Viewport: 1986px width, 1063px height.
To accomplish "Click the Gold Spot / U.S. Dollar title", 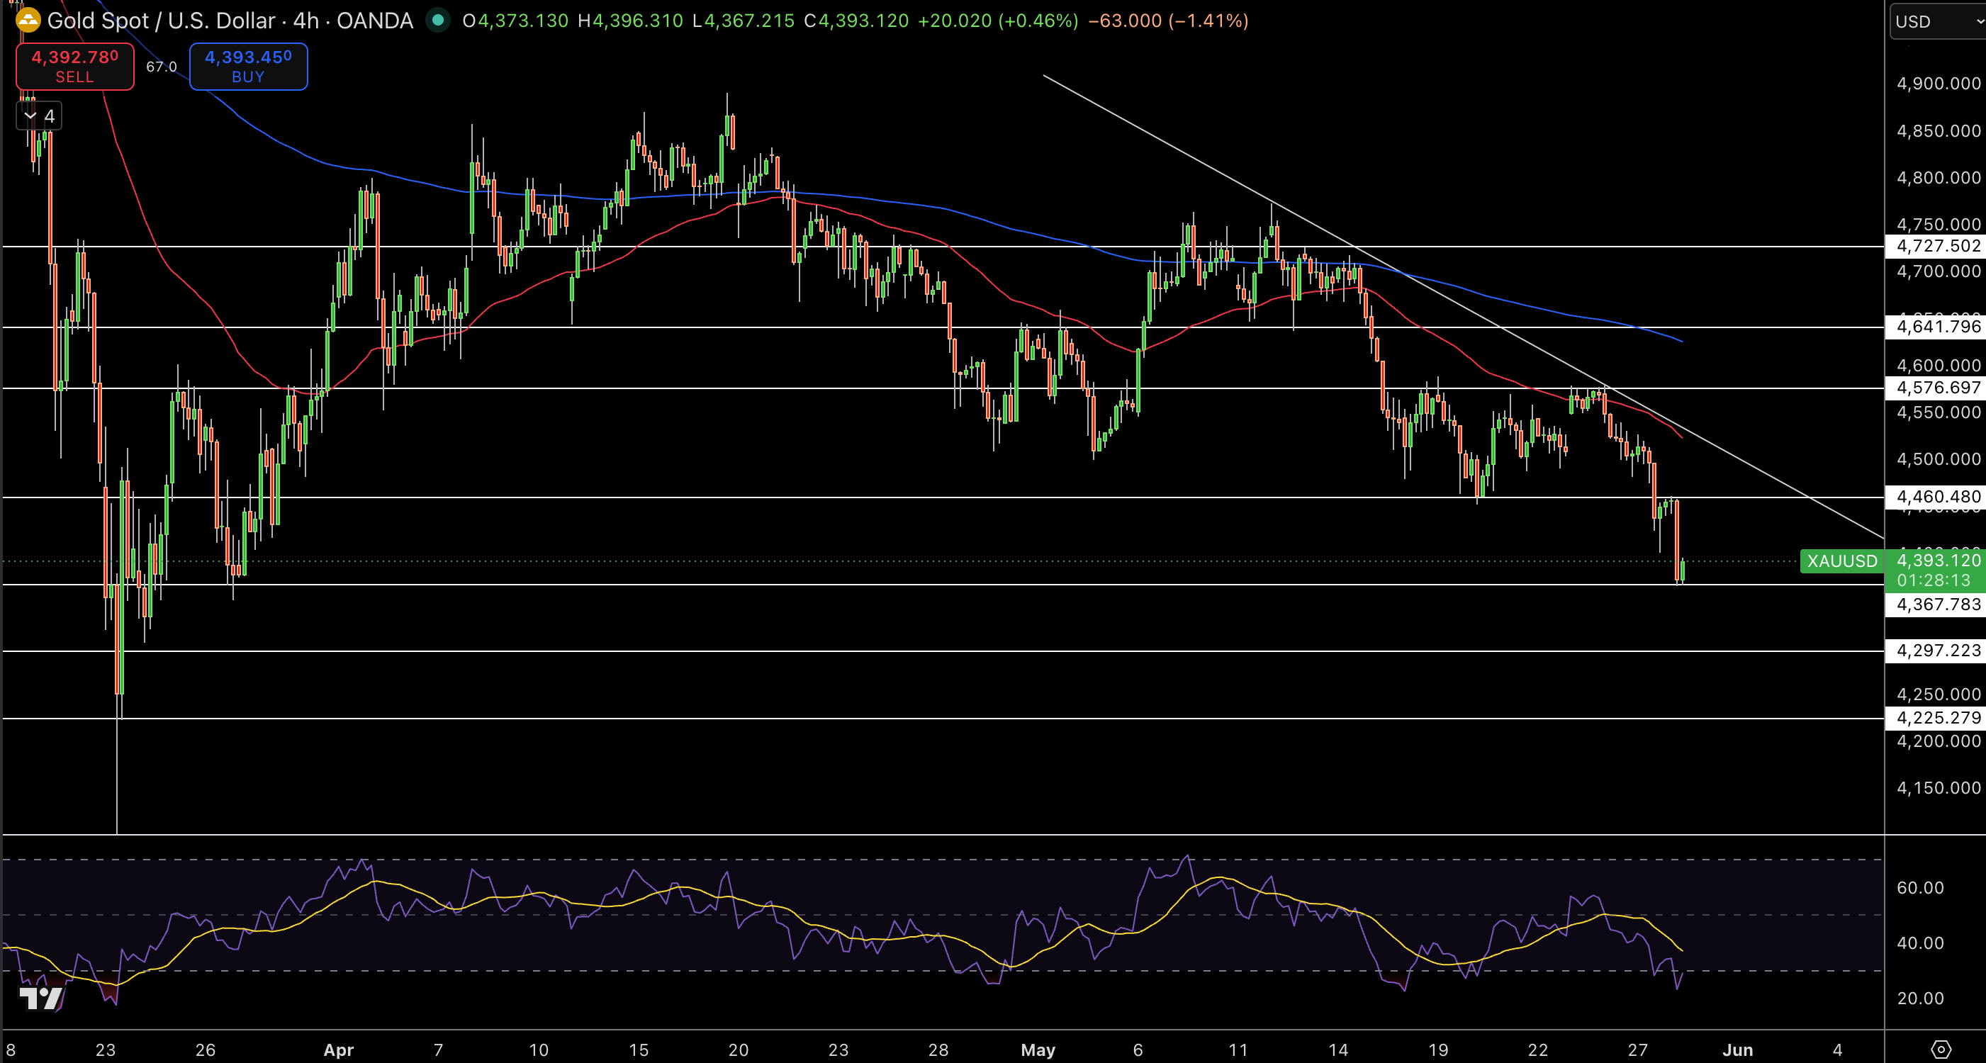I will (x=161, y=21).
